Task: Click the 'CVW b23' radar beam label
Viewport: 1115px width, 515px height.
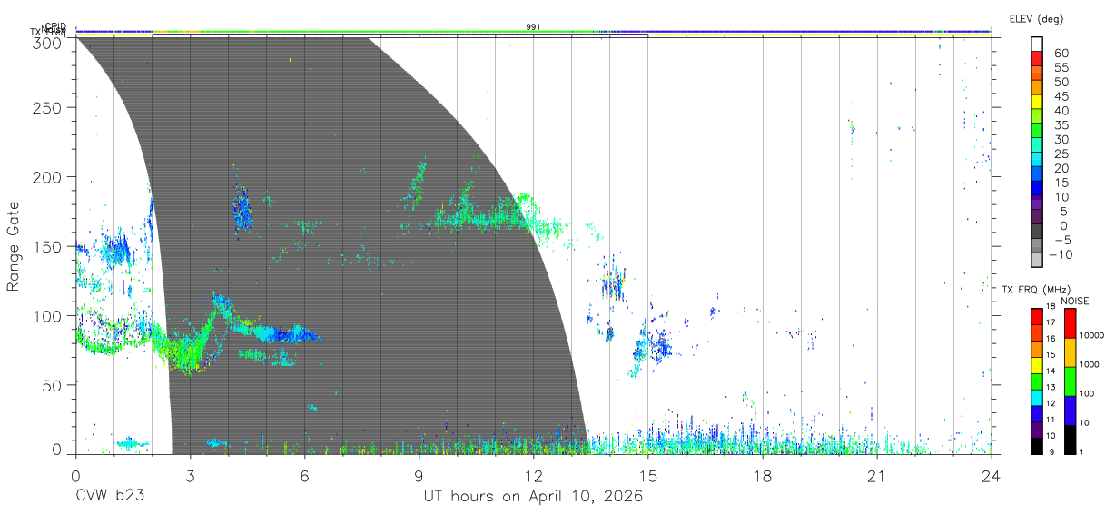Action: 110,497
